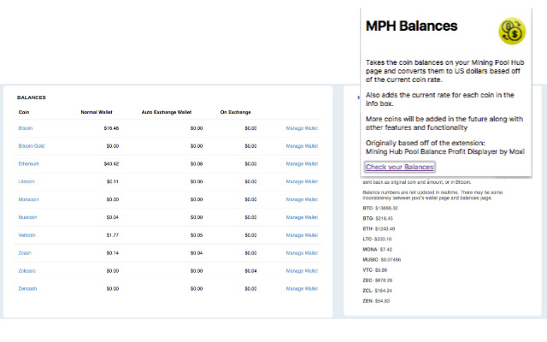Click Manage Wallet in the Vertcoin row
The image size is (547, 342).
coord(302,235)
